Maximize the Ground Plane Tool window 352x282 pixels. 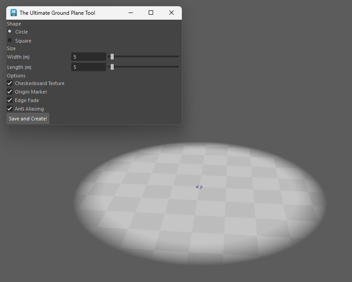(151, 13)
